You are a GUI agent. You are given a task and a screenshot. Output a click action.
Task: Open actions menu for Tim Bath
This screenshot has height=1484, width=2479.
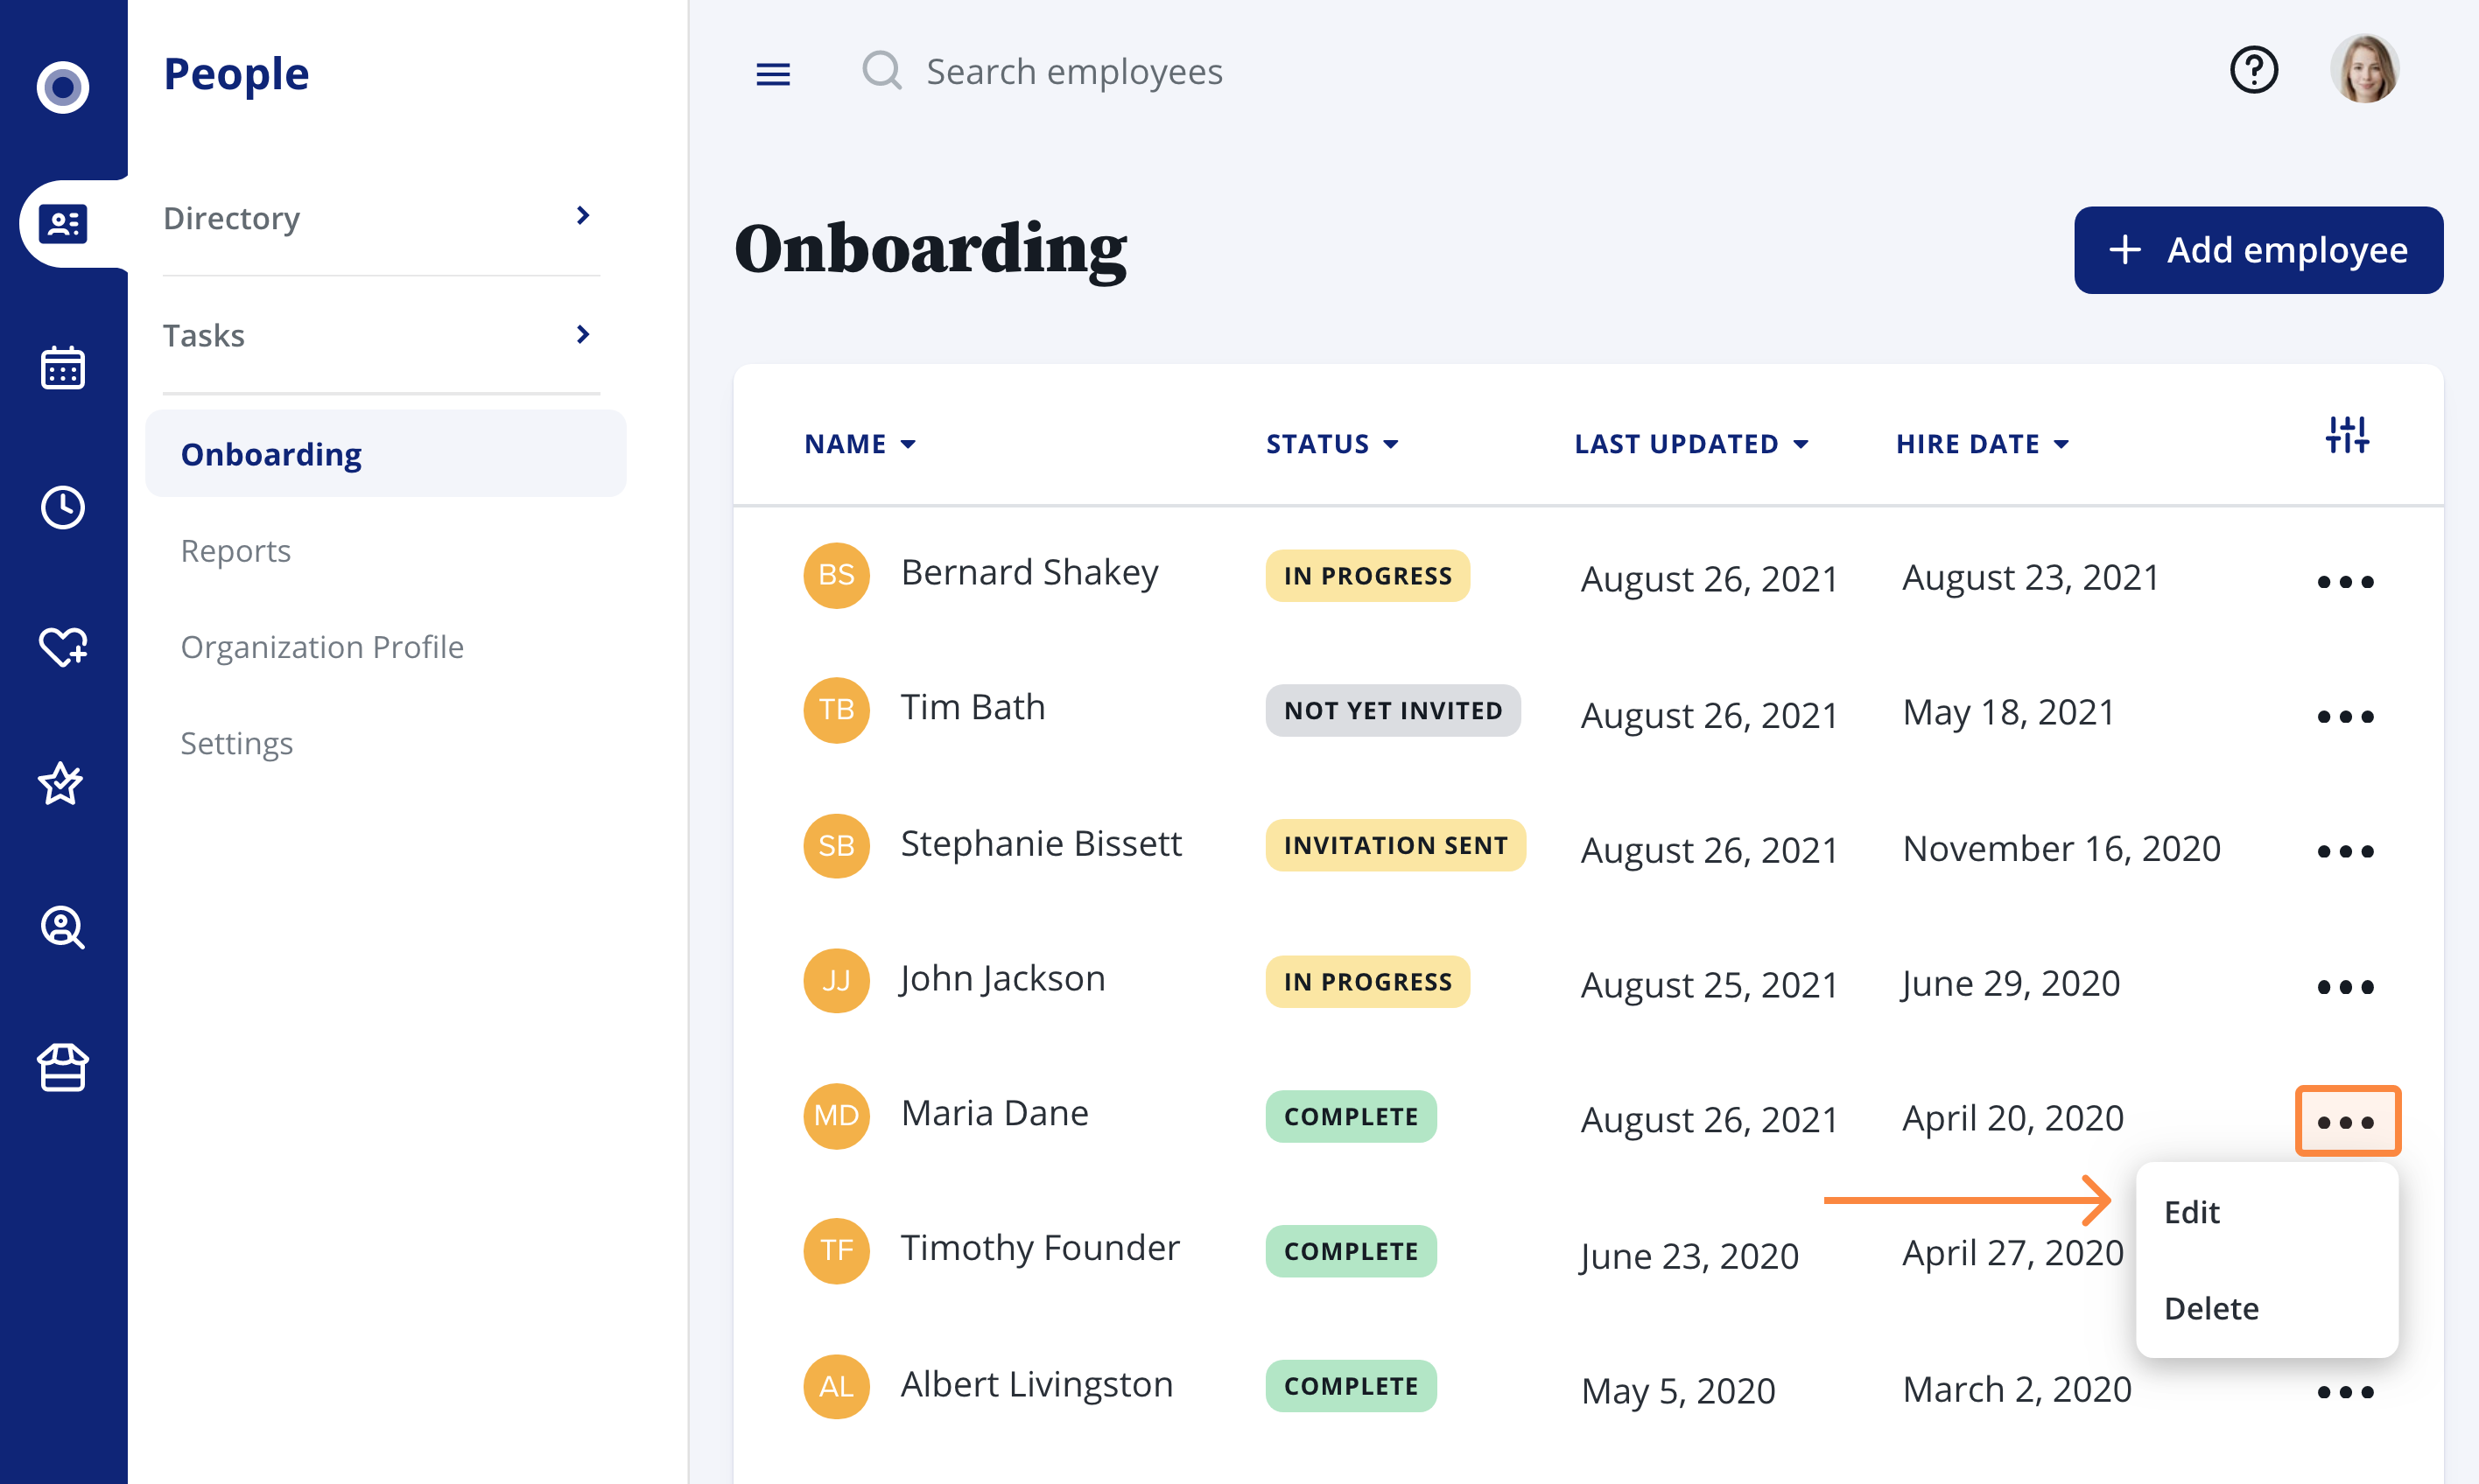point(2345,717)
